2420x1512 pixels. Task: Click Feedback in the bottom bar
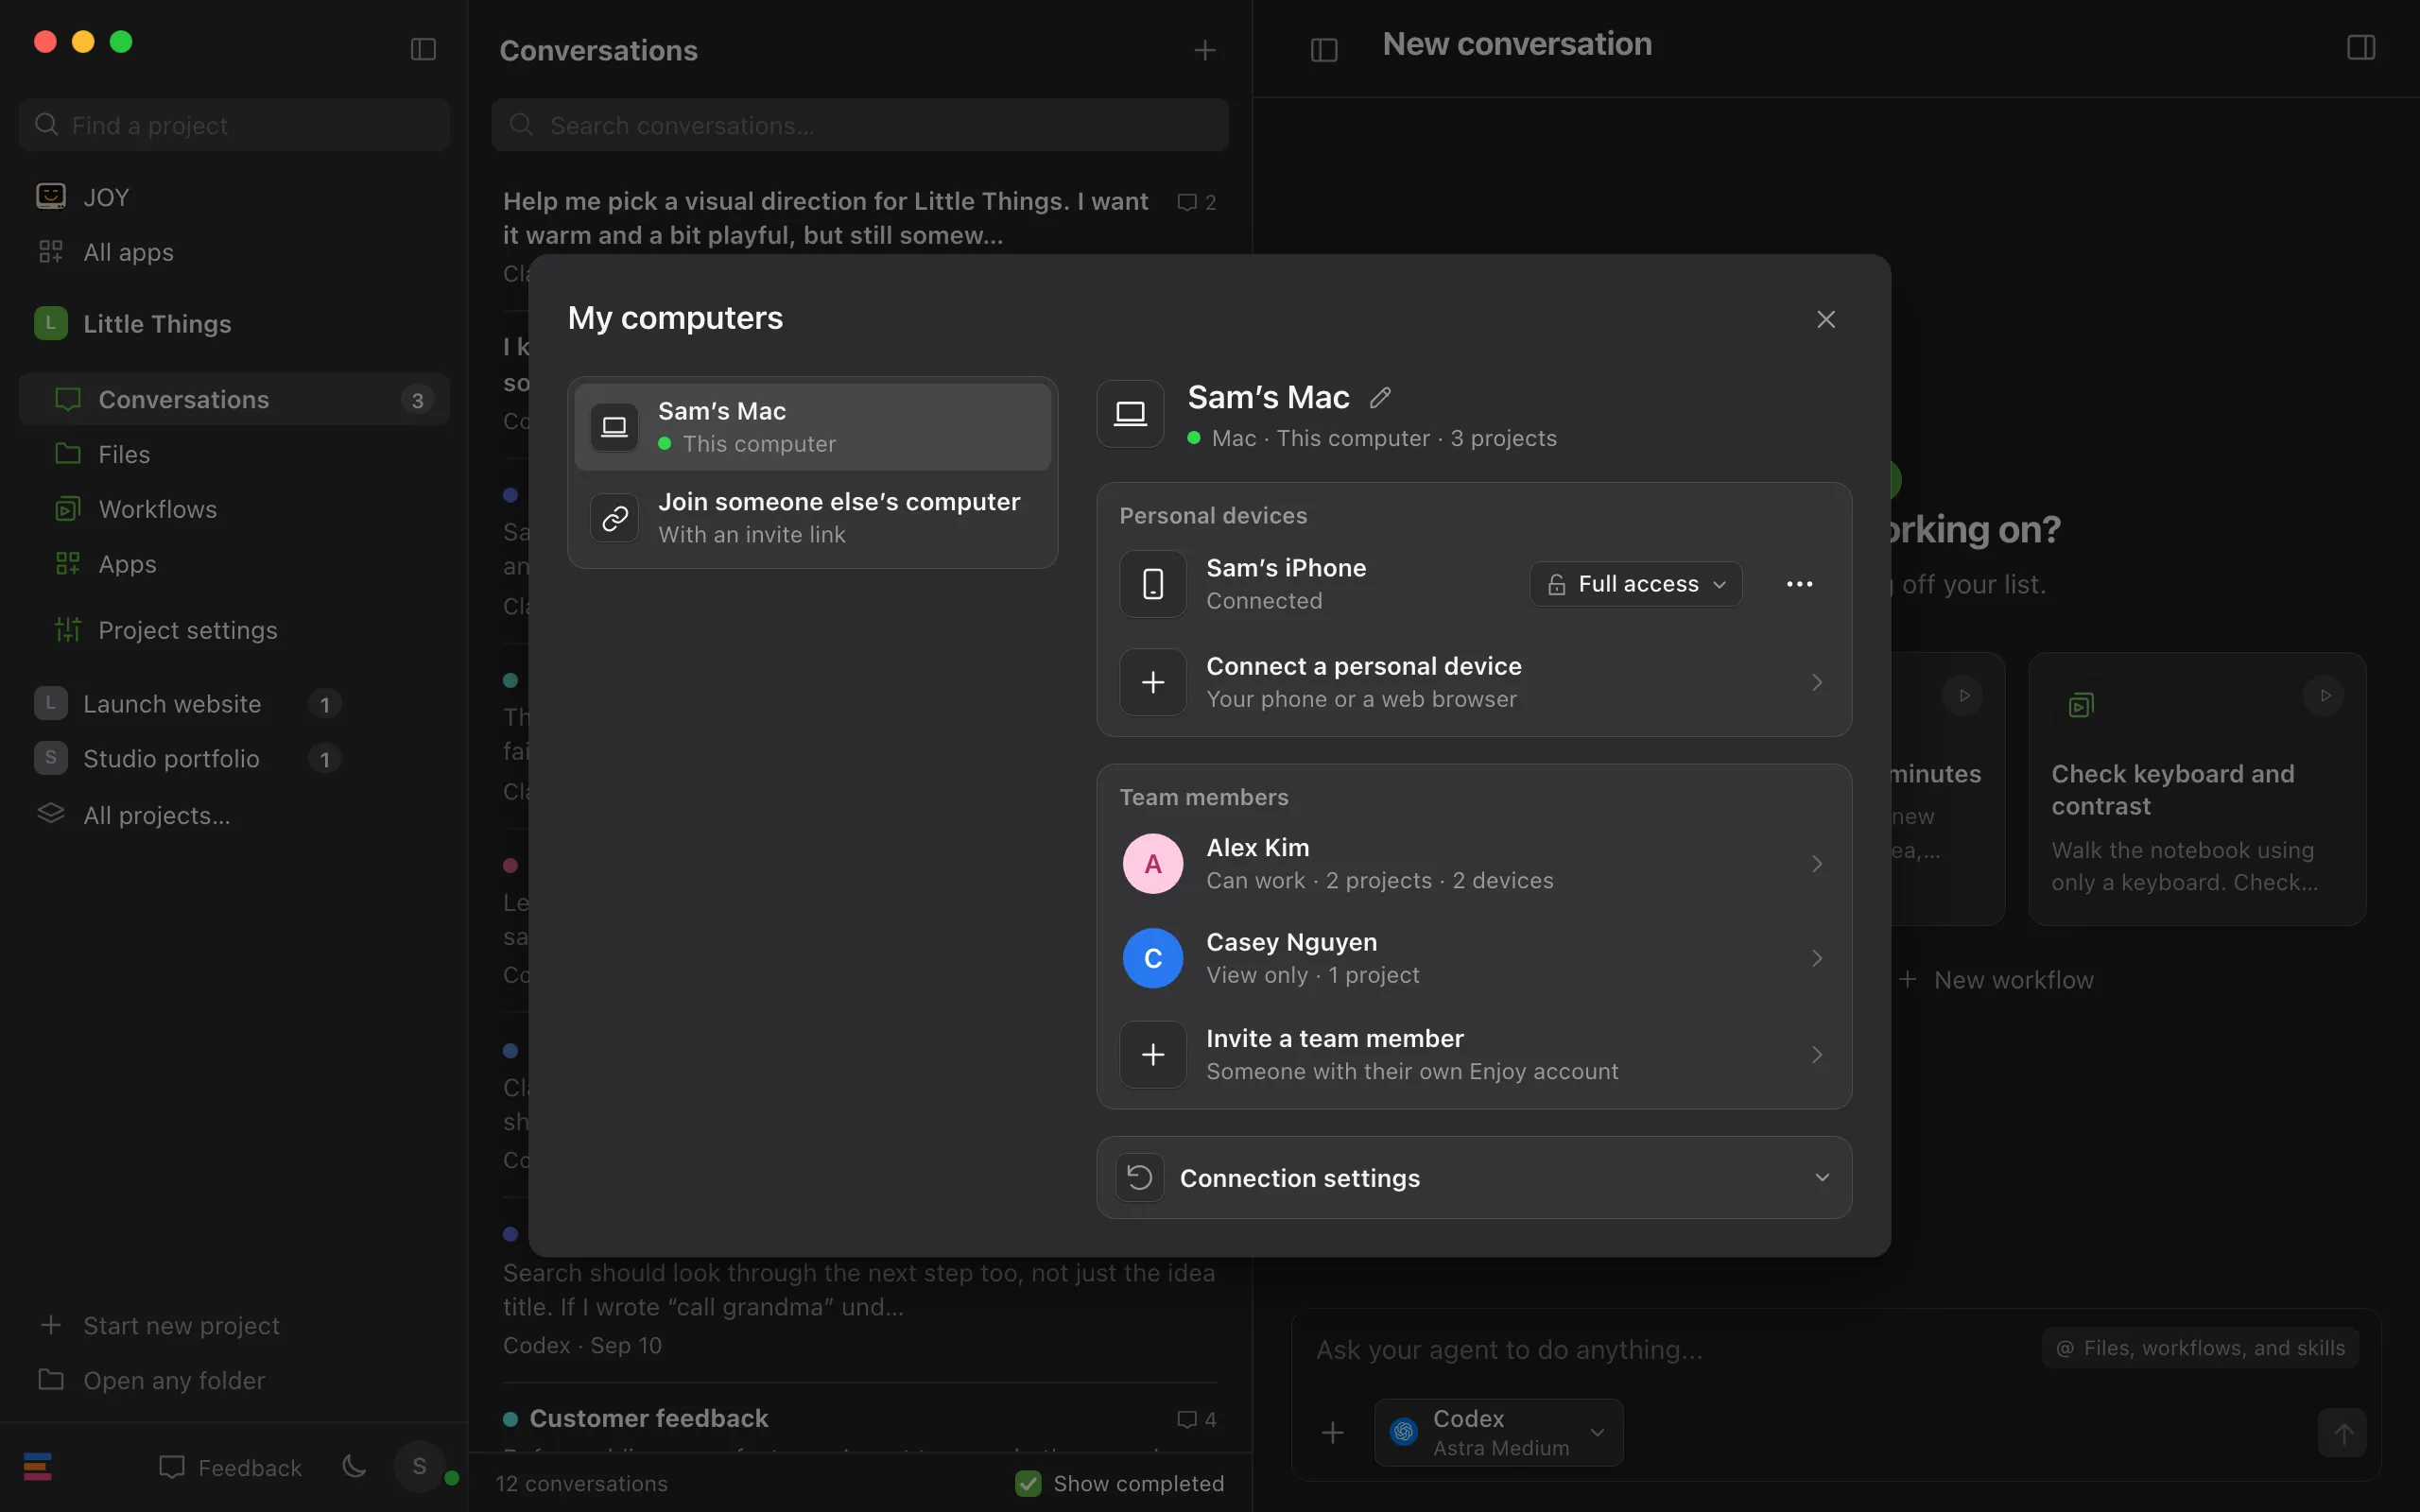[x=230, y=1467]
